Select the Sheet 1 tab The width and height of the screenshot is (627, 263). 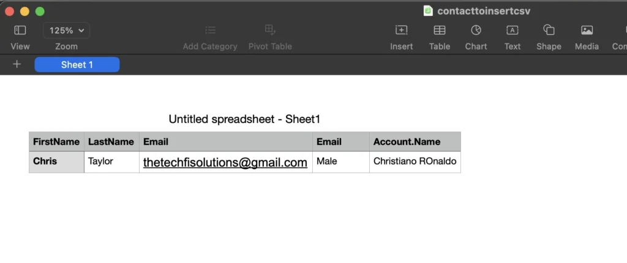77,65
